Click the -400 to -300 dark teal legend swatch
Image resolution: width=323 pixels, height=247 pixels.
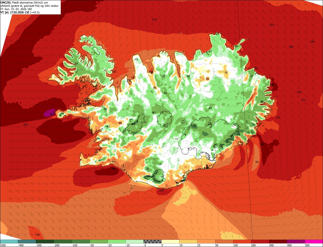pos(27,241)
